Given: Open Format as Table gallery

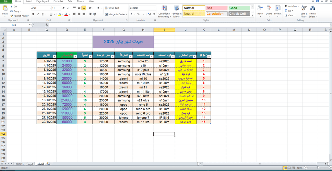Looking at the screenshot, I should click(x=176, y=12).
